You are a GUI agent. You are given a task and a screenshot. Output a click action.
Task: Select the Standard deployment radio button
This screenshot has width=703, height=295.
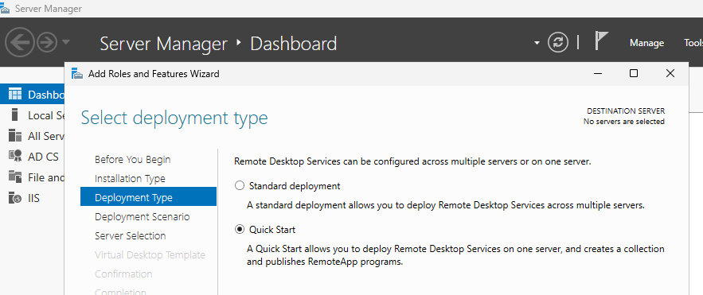pyautogui.click(x=240, y=186)
